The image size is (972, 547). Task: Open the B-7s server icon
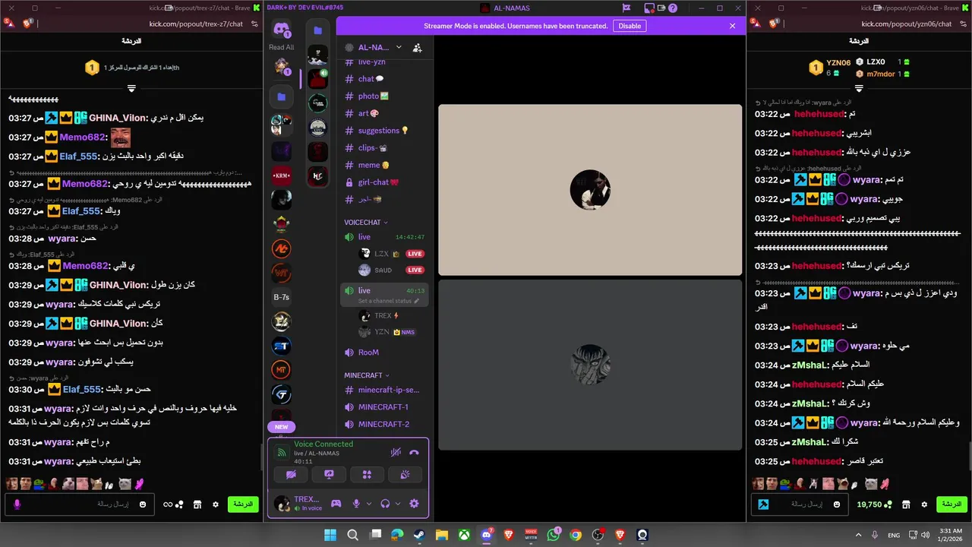pos(282,297)
